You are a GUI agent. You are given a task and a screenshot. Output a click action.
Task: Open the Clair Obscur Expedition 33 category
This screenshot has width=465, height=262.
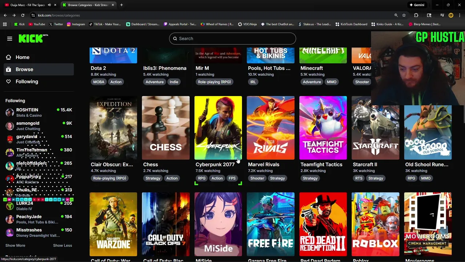coord(113,128)
